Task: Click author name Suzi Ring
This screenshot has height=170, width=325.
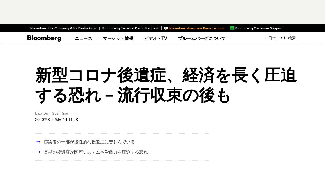Action: pyautogui.click(x=60, y=113)
